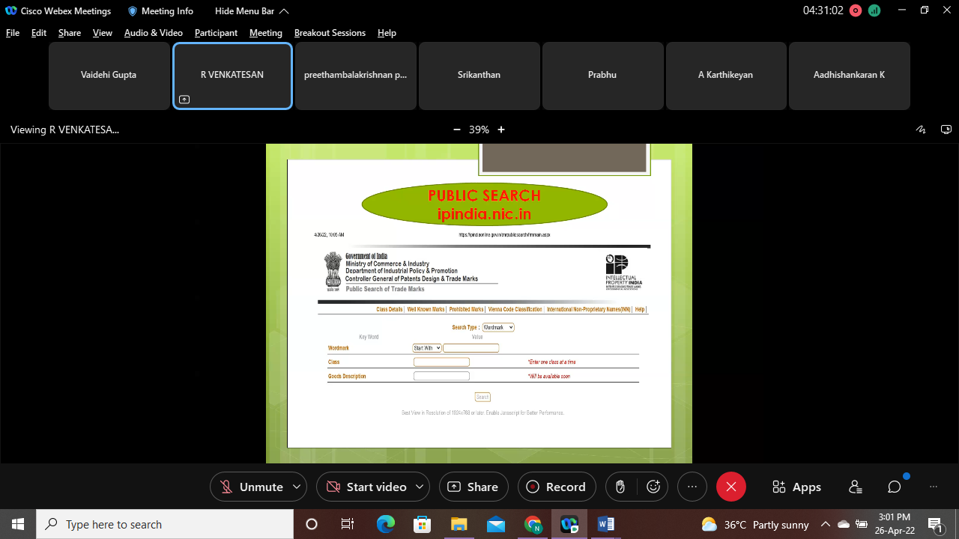Open Chrome from taskbar
The image size is (959, 539).
click(533, 524)
